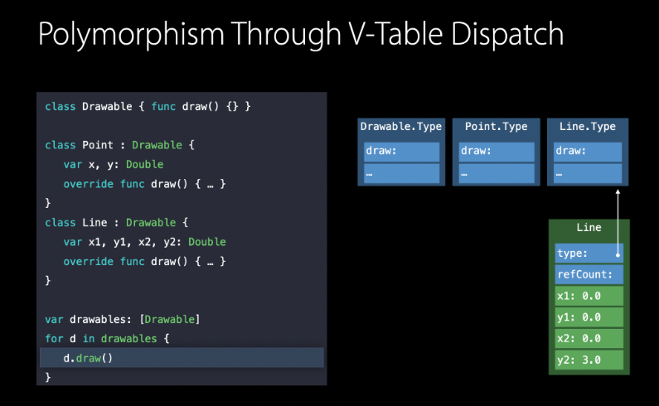The height and width of the screenshot is (406, 659).
Task: Click the ellipsis cell in the Line.Type box
Action: pyautogui.click(x=588, y=173)
